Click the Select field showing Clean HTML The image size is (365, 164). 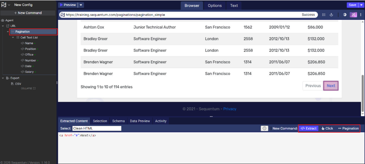[x=97, y=129]
